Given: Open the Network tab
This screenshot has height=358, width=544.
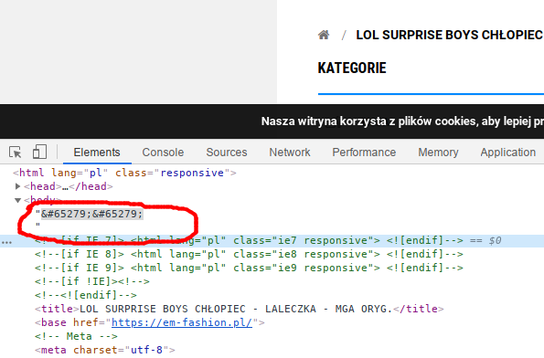Looking at the screenshot, I should pos(290,153).
